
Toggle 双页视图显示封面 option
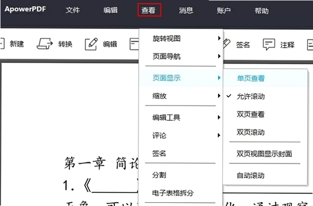[x=265, y=153]
